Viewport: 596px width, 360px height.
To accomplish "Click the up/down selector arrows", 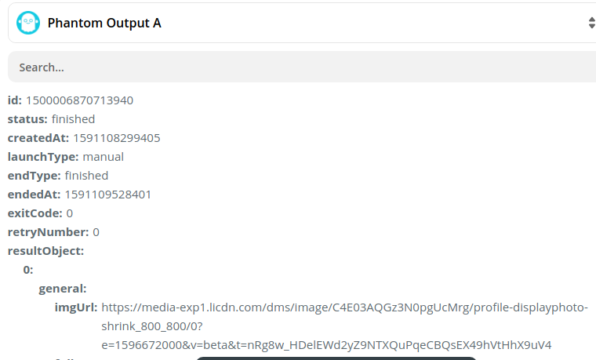I will [591, 23].
